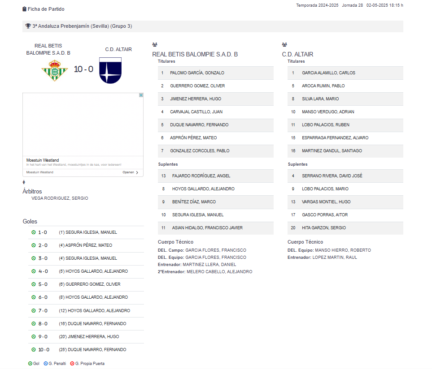432x369 pixels.
Task: Click the goal icon for 2-0
Action: 34,245
